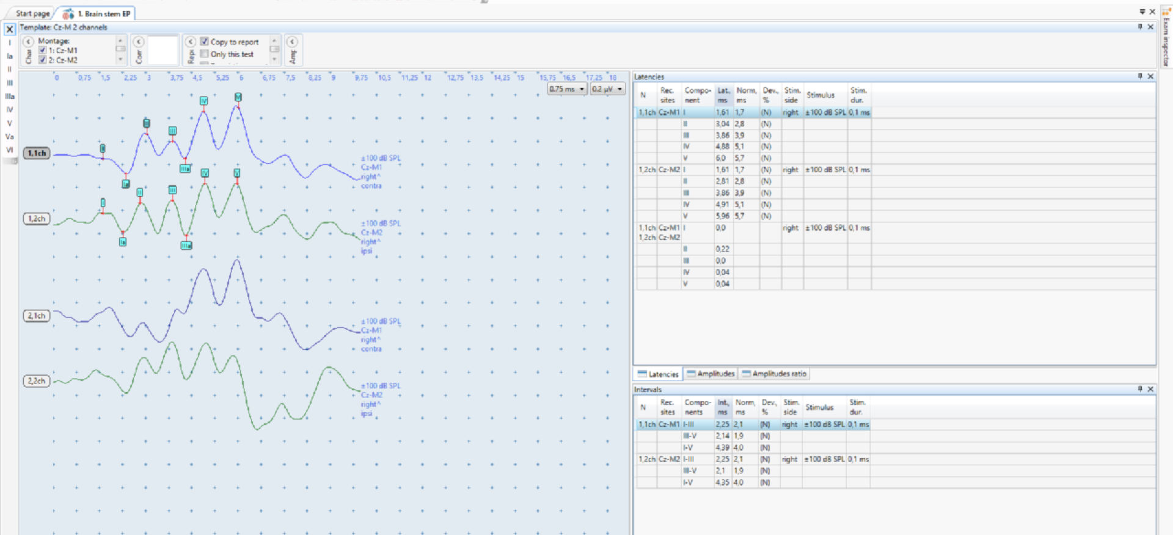Click the Template: Cz-M 2 channels title

coord(63,27)
